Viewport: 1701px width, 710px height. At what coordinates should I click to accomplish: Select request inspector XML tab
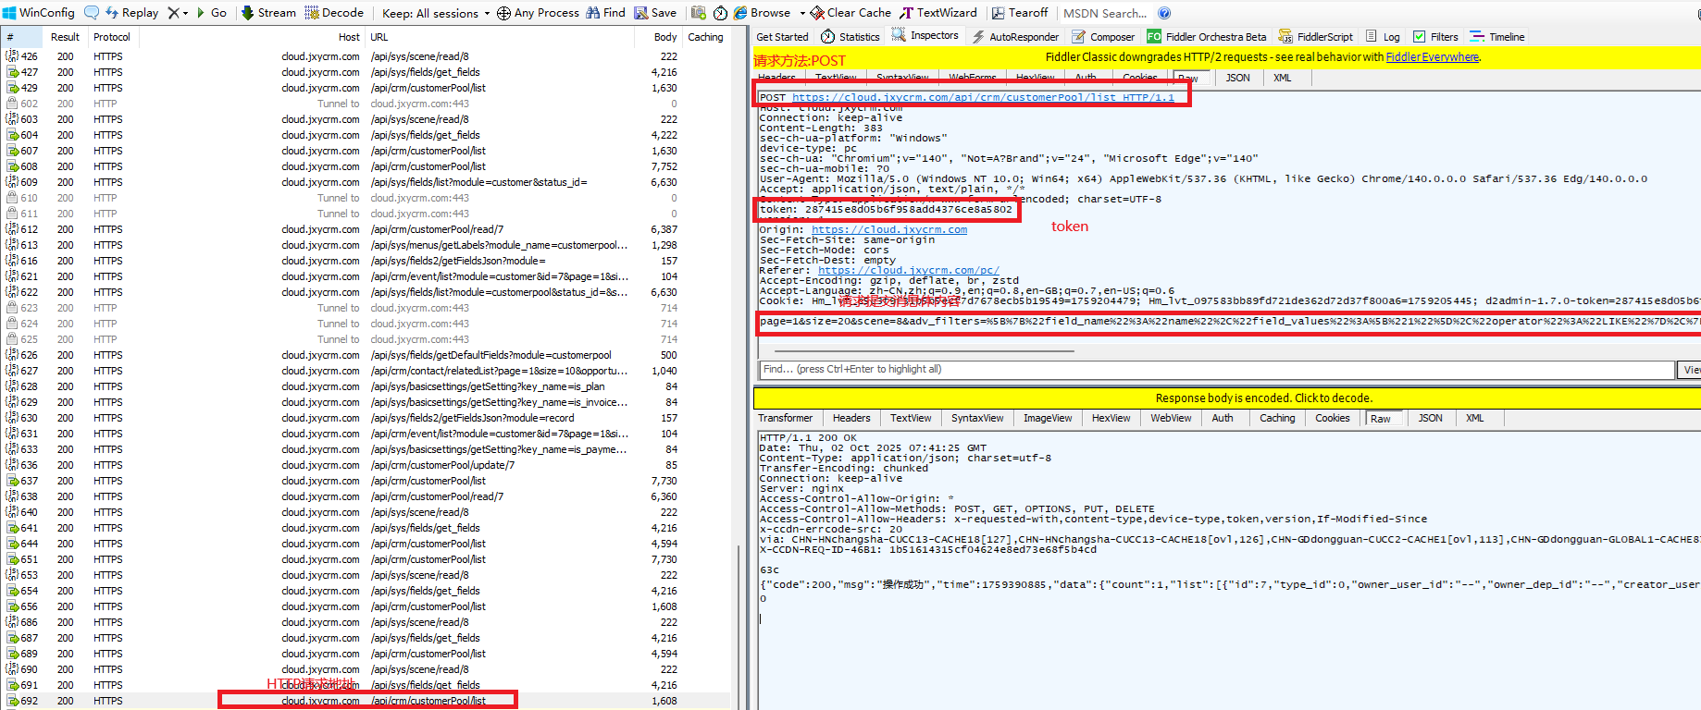coord(1282,78)
